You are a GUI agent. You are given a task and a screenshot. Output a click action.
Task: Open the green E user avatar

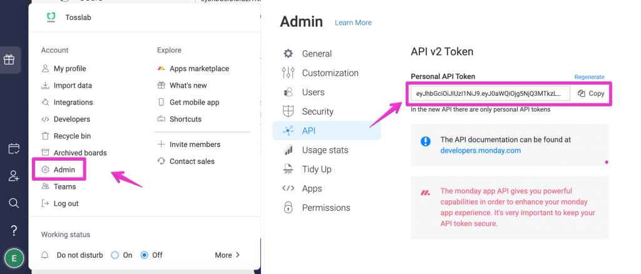point(14,258)
